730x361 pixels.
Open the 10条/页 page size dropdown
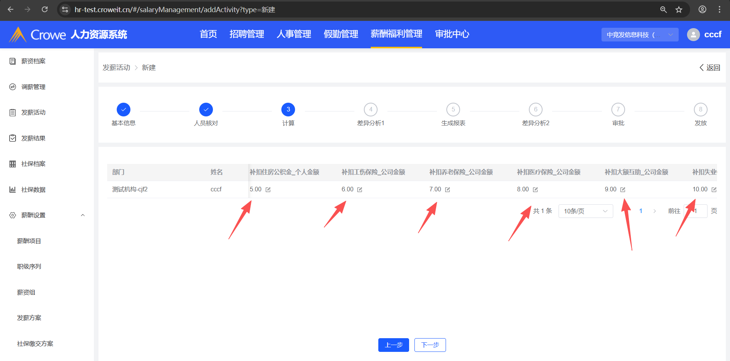click(586, 211)
